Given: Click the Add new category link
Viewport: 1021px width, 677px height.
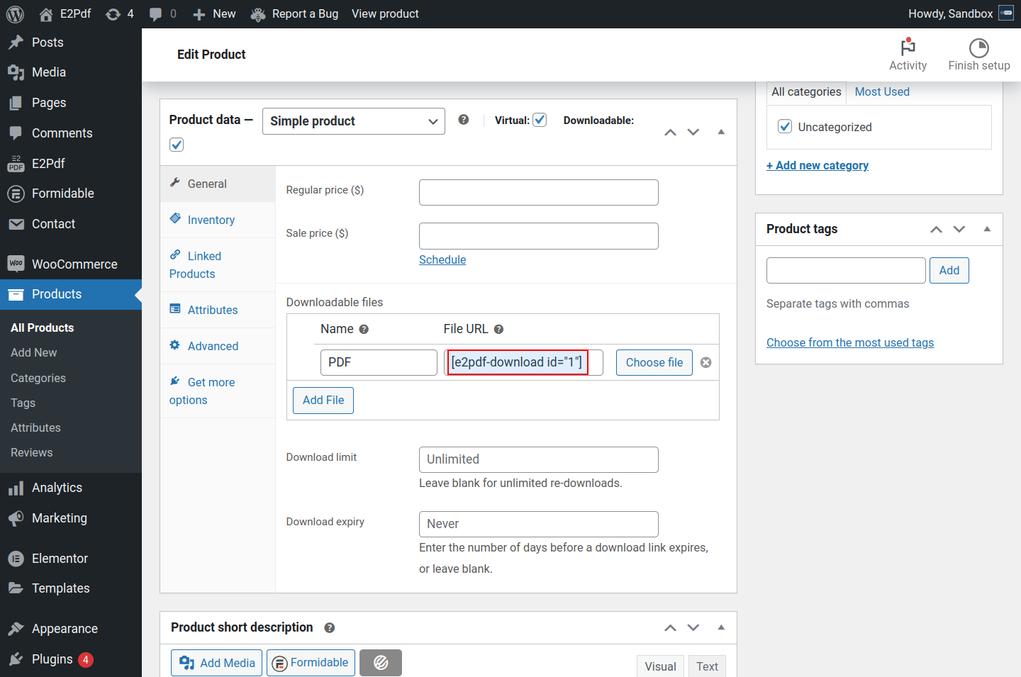Looking at the screenshot, I should (x=817, y=165).
